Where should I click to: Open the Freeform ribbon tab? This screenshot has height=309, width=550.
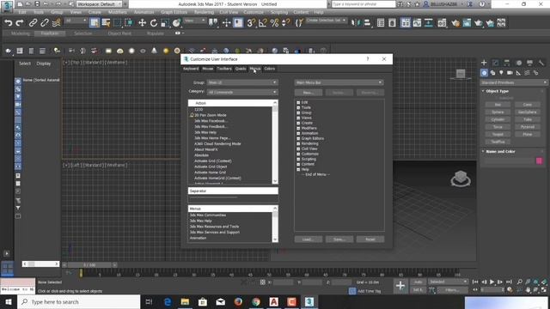click(50, 33)
